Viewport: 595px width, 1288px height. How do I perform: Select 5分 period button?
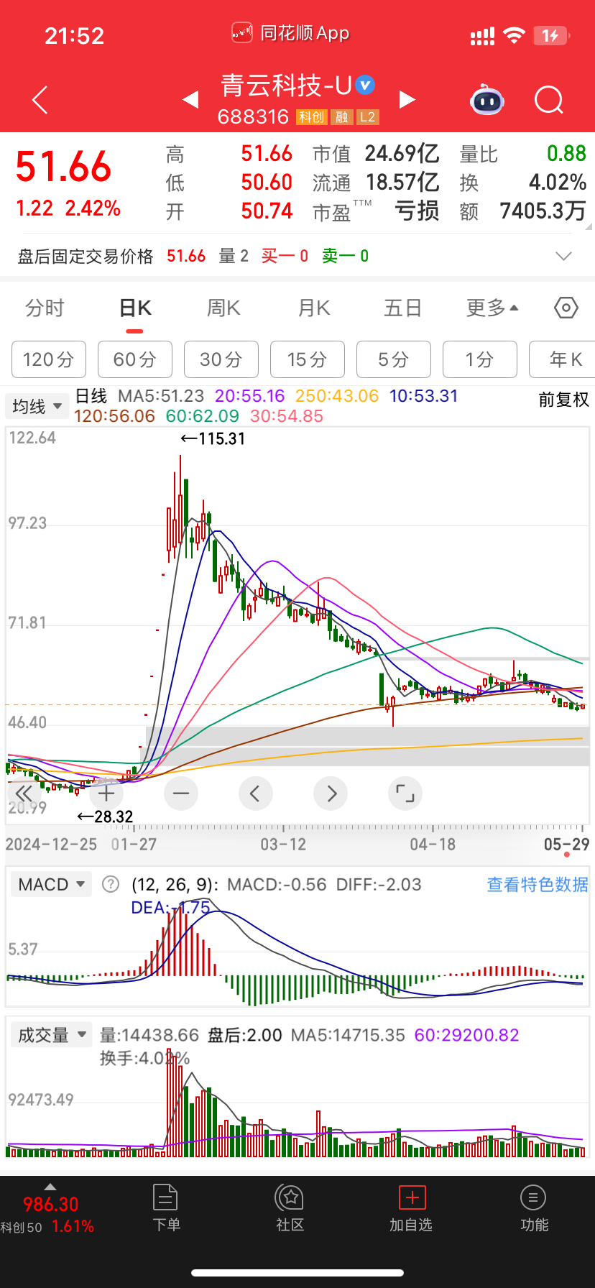(394, 359)
